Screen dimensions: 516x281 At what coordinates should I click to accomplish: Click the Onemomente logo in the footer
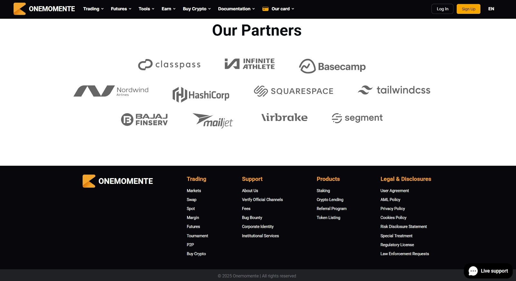click(118, 181)
